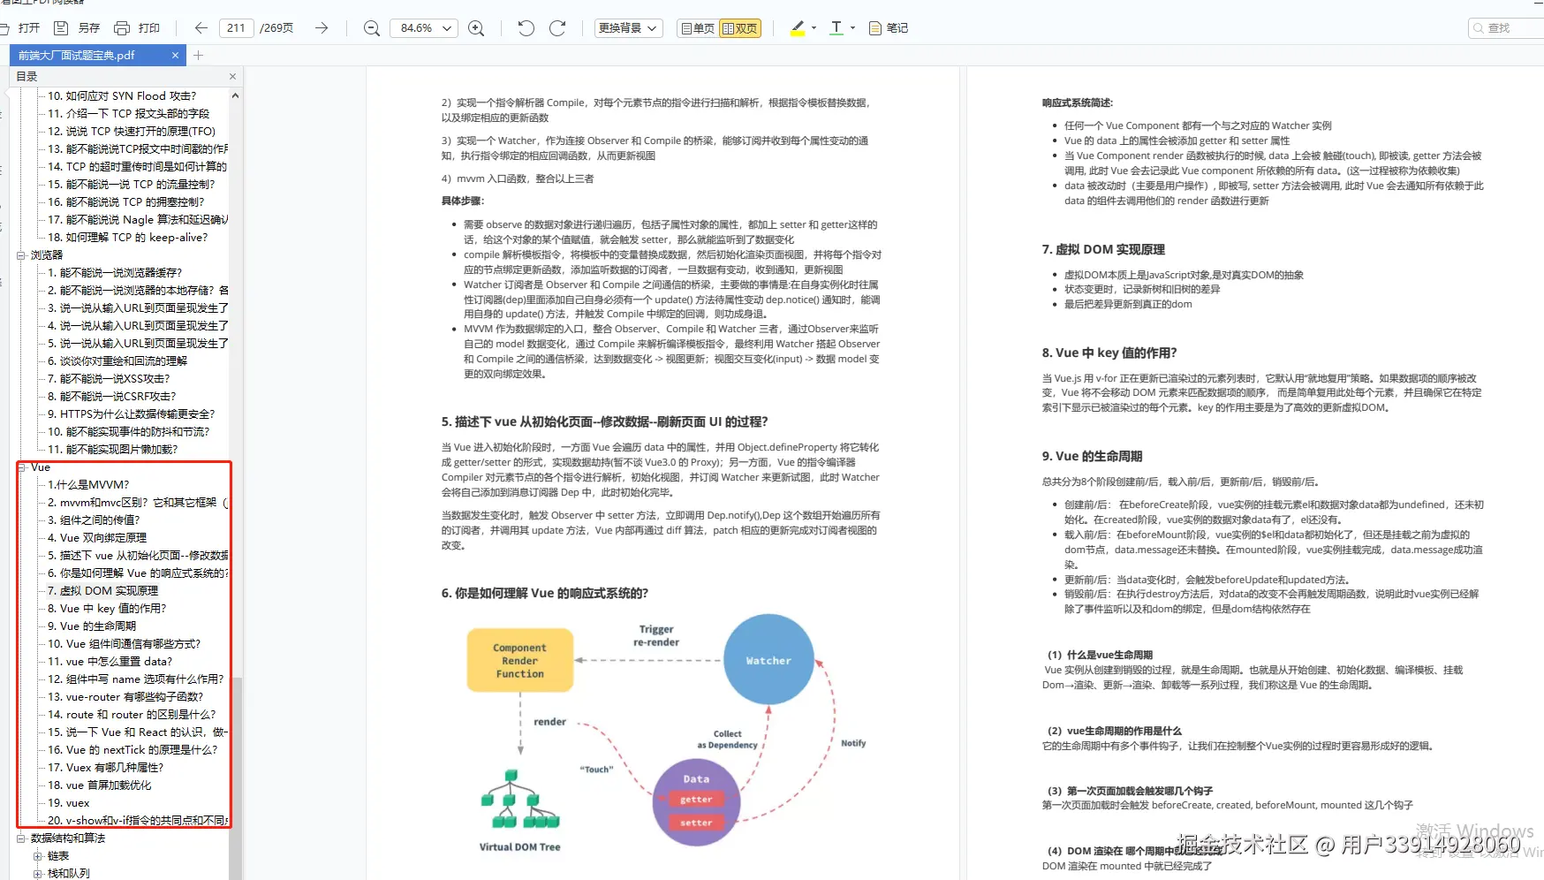Open outline item 7. 虚拟 DOM 实现原理
The height and width of the screenshot is (880, 1544).
pyautogui.click(x=102, y=591)
